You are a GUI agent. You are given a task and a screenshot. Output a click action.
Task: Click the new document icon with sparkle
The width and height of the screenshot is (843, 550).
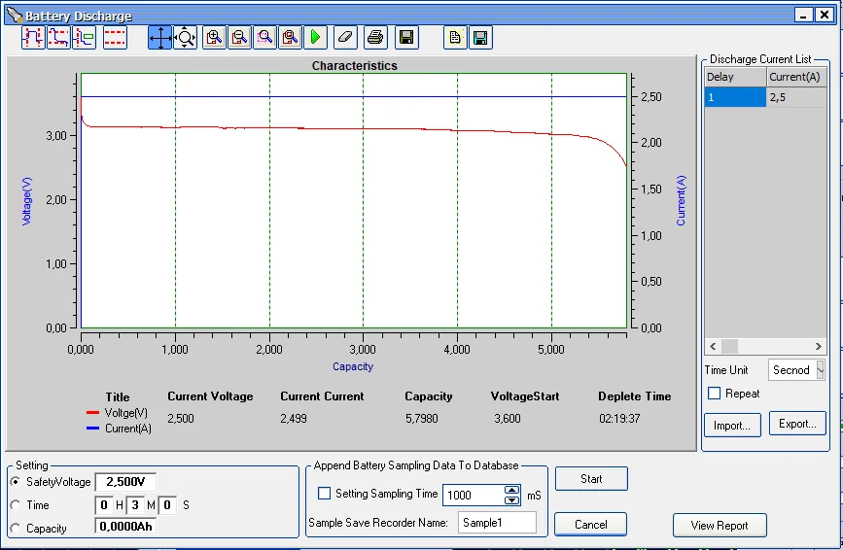tap(455, 38)
